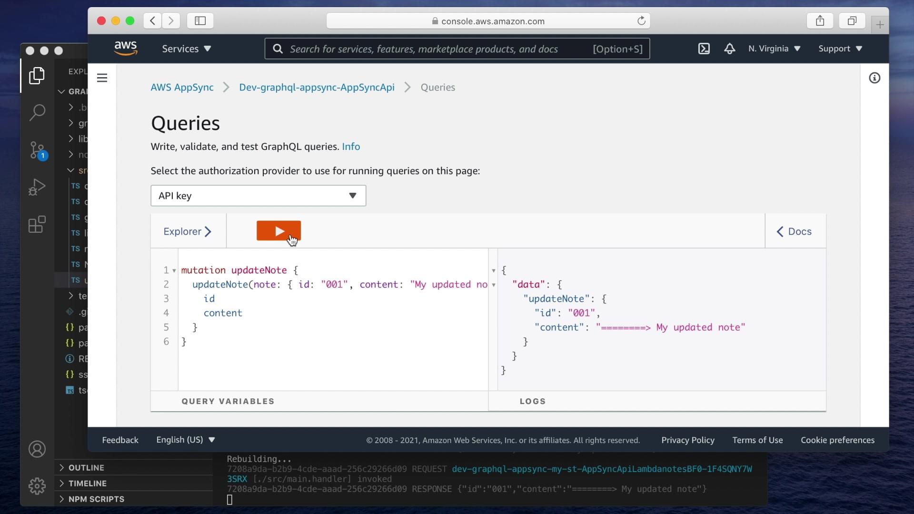The image size is (914, 514).
Task: Open the Services dropdown menu
Action: (186, 49)
